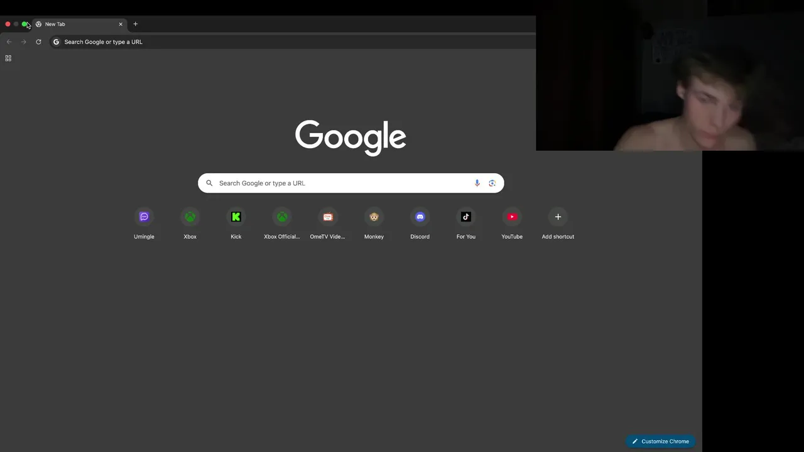Open the YouTube shortcut

pyautogui.click(x=512, y=224)
